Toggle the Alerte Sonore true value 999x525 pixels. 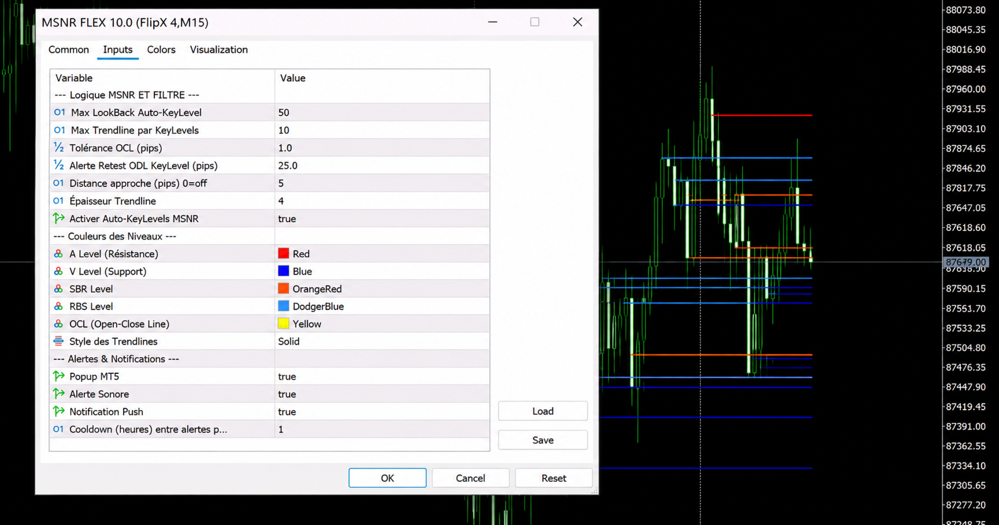pos(382,394)
